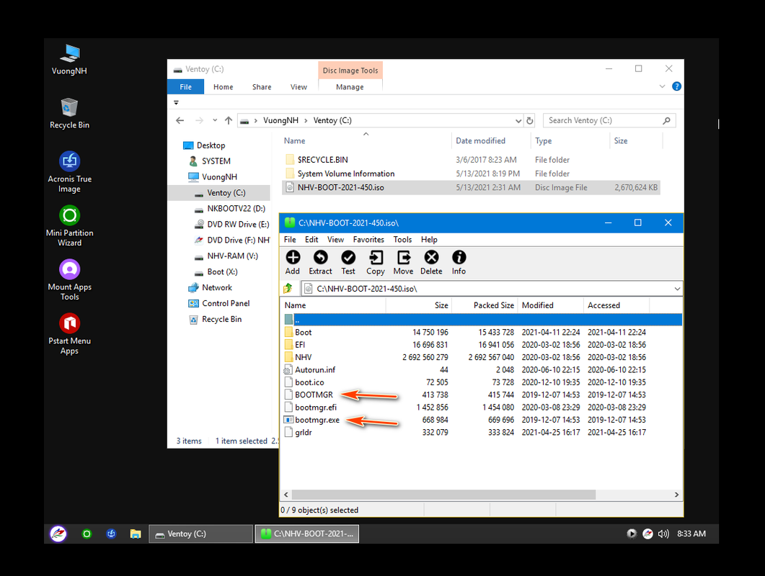Click 7-Zip horizontal scrollbar right arrow
The width and height of the screenshot is (765, 576).
click(x=676, y=495)
